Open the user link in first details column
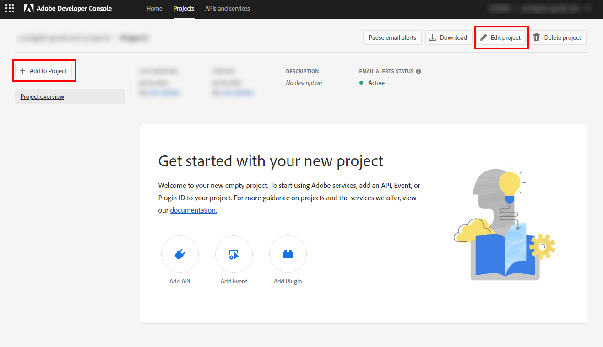603x347 pixels. 163,93
